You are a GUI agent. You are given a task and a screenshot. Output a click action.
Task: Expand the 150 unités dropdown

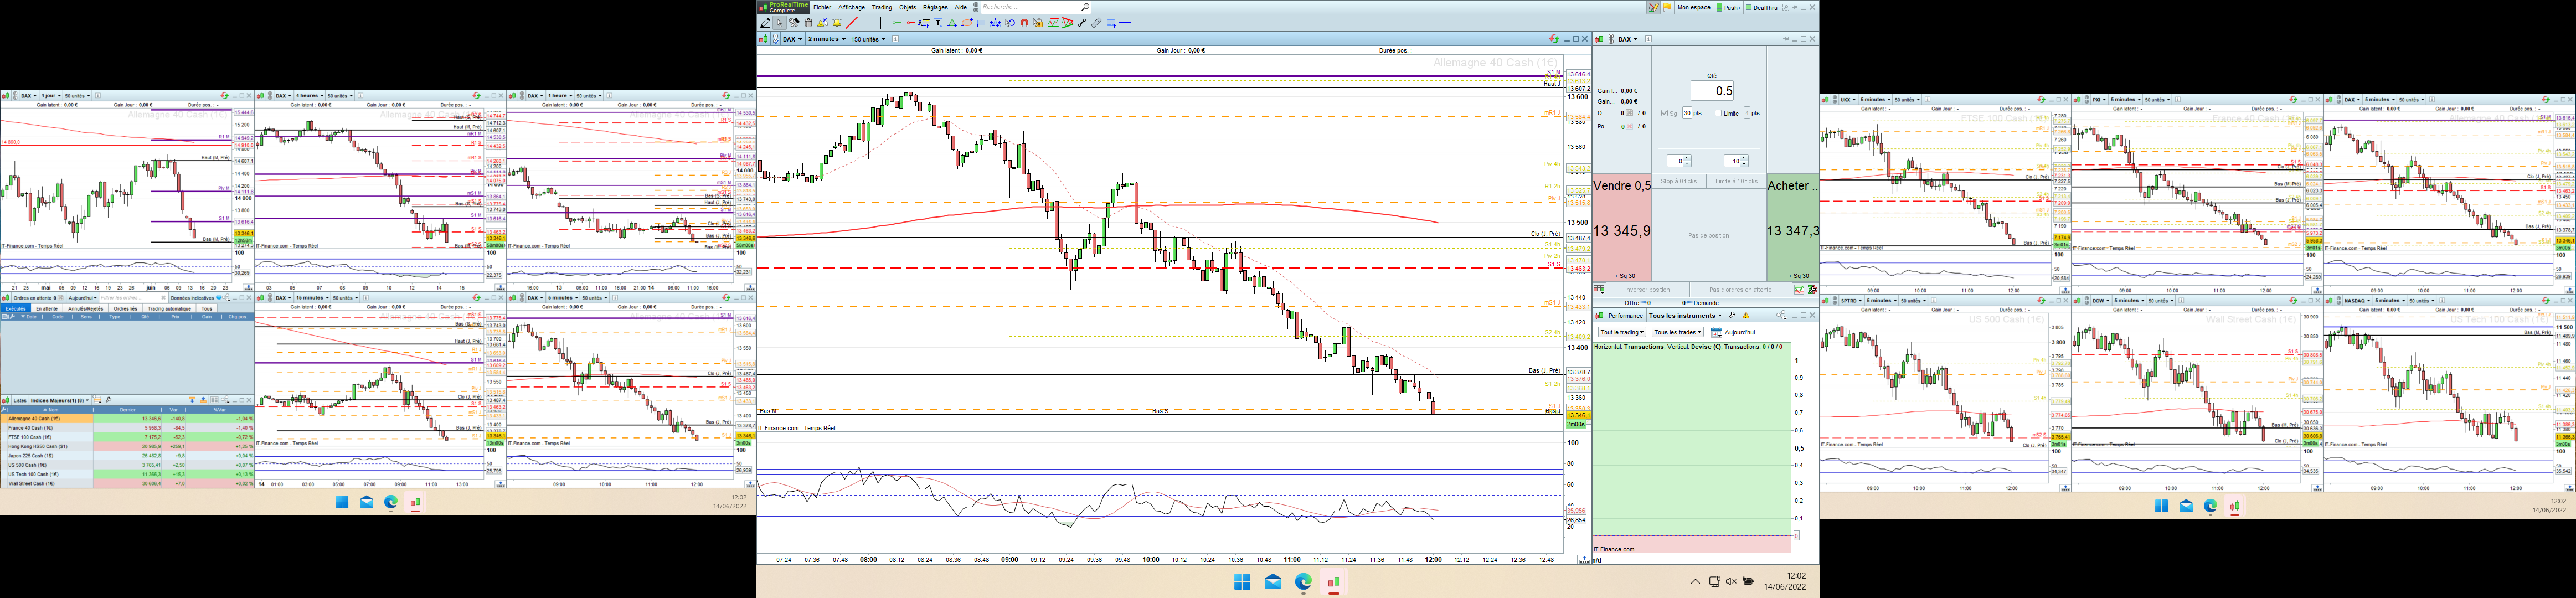(x=868, y=39)
